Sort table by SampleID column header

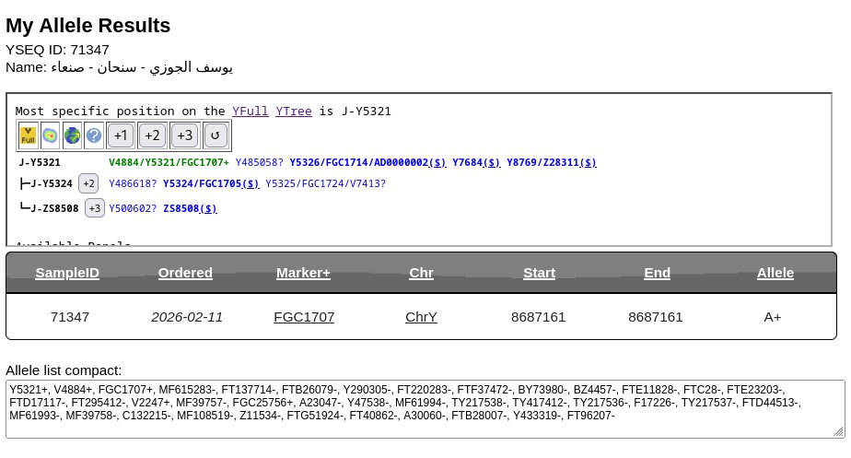[67, 273]
